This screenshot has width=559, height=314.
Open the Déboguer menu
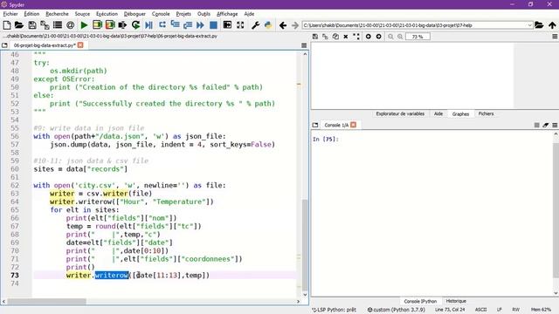tap(135, 14)
